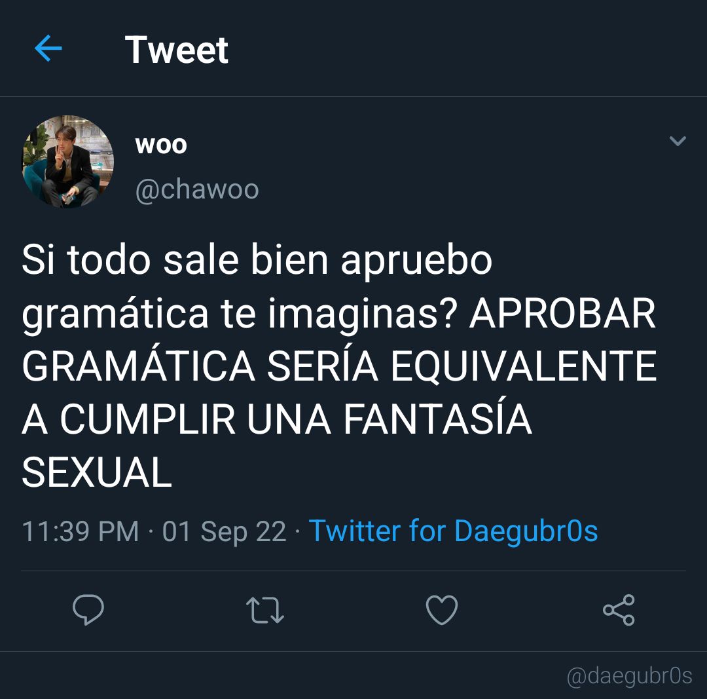Tap the word APROBAR in the tweet
The image size is (707, 699).
click(563, 313)
